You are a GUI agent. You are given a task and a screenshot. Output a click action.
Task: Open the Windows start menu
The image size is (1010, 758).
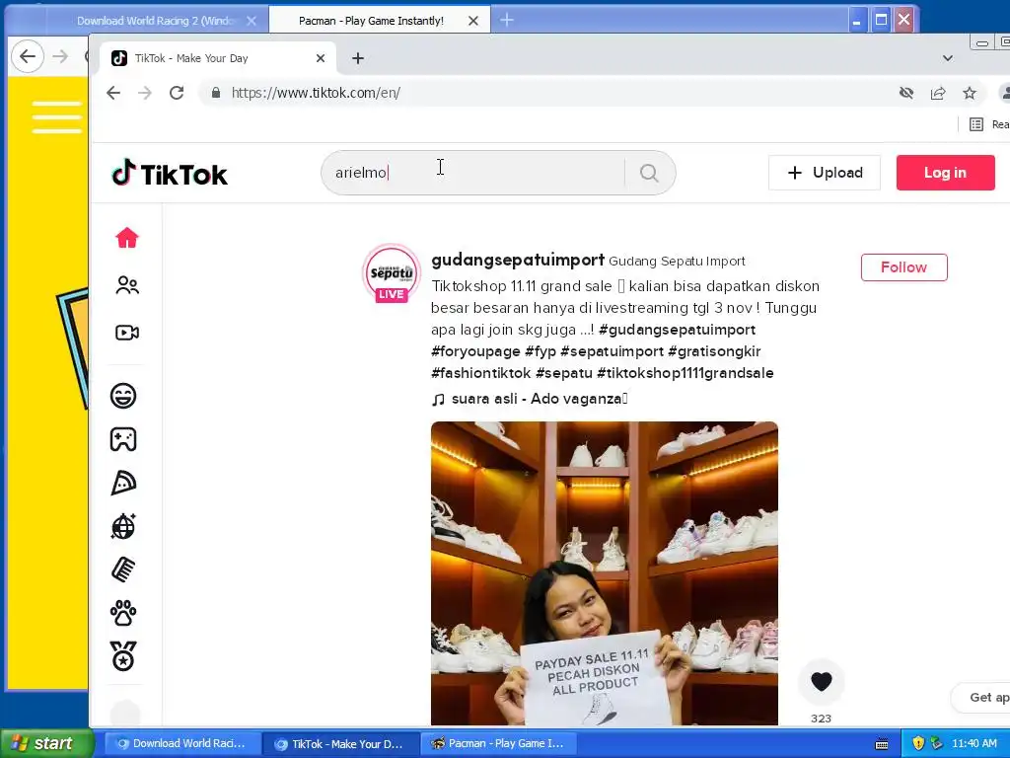pos(45,743)
